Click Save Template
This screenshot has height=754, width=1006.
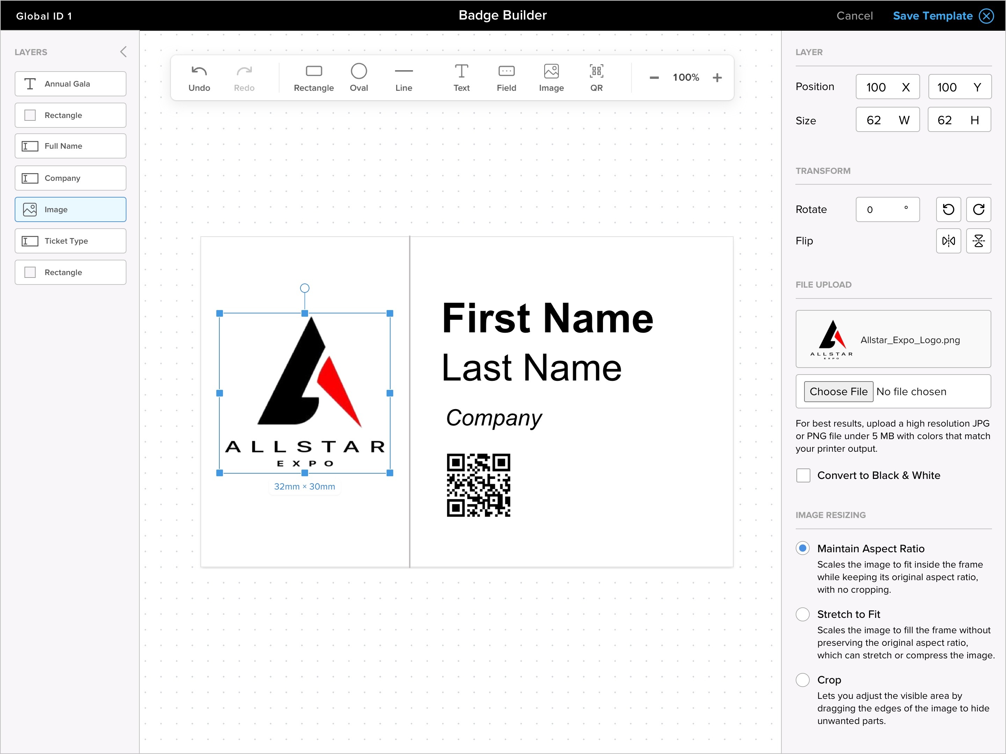[x=932, y=16]
